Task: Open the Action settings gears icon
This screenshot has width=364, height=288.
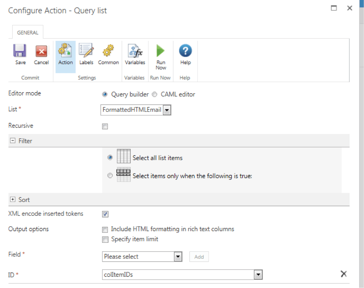Action: [x=65, y=50]
